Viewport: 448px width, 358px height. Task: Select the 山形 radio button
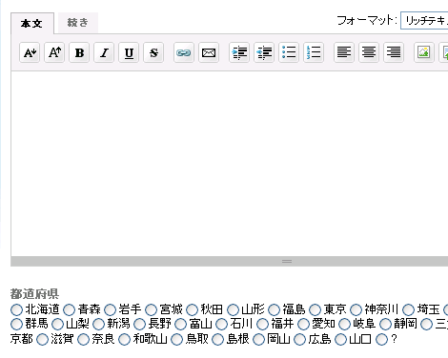[x=233, y=309]
